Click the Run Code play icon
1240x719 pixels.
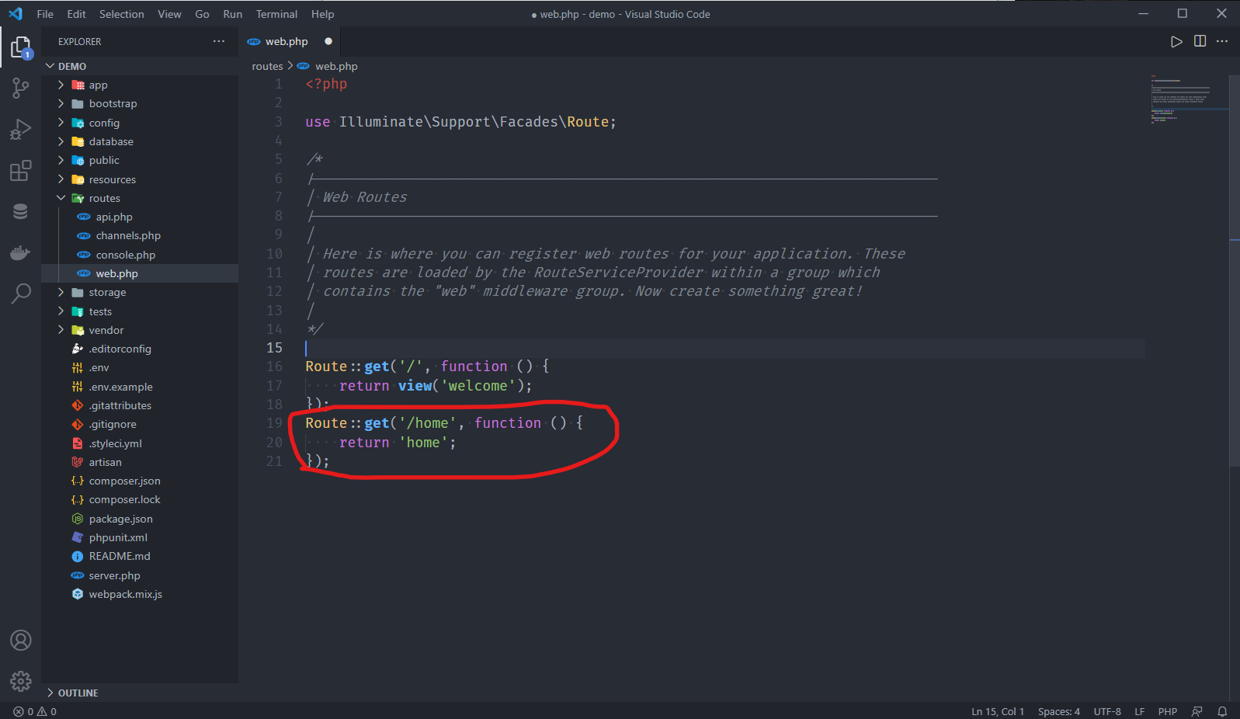coord(1176,41)
